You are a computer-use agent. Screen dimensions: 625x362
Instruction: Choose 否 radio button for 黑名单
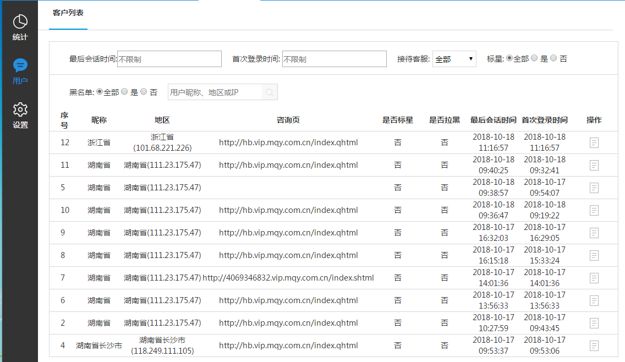click(144, 92)
